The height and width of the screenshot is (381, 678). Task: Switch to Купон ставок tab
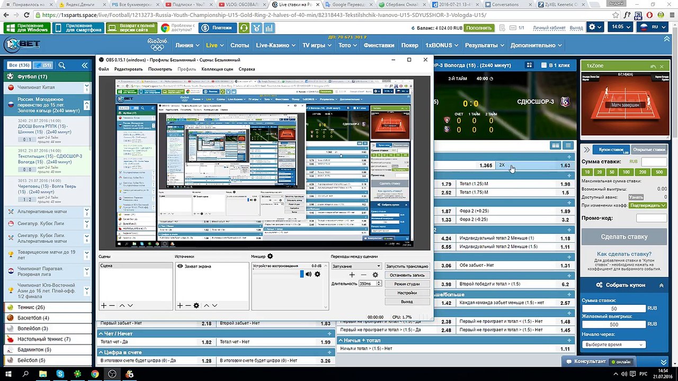pyautogui.click(x=611, y=150)
